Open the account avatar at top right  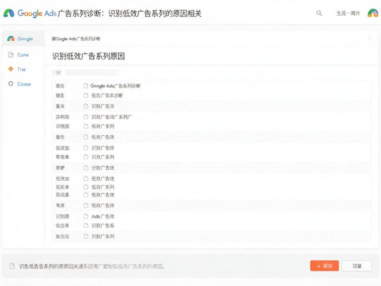pos(373,13)
